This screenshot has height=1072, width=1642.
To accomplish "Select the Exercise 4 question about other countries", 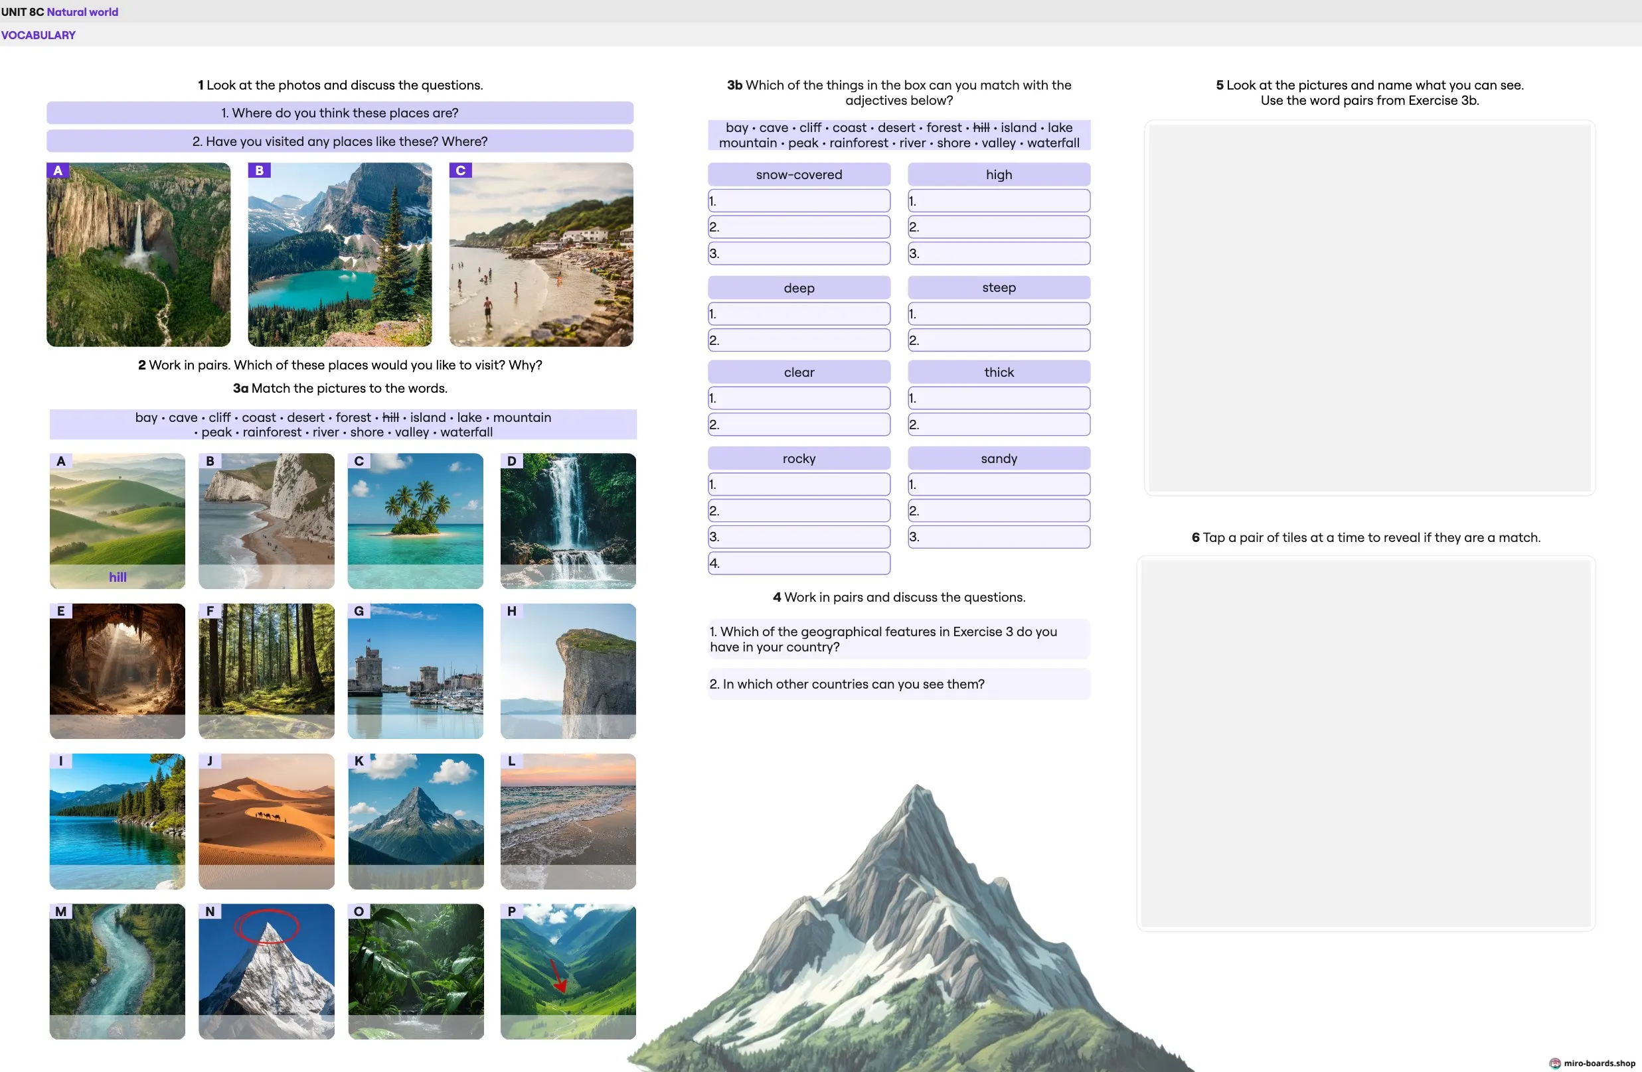I will click(899, 684).
